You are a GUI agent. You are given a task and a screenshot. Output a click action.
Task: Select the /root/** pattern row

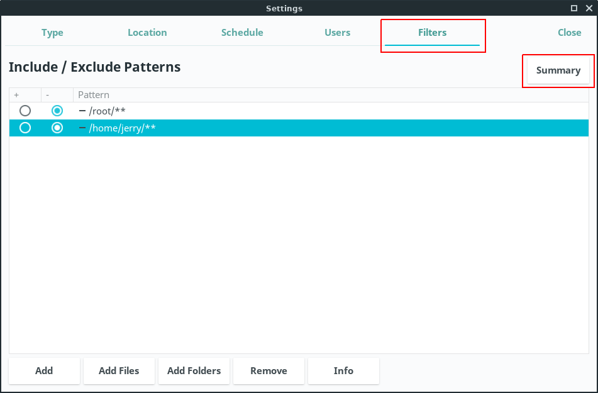tap(108, 111)
